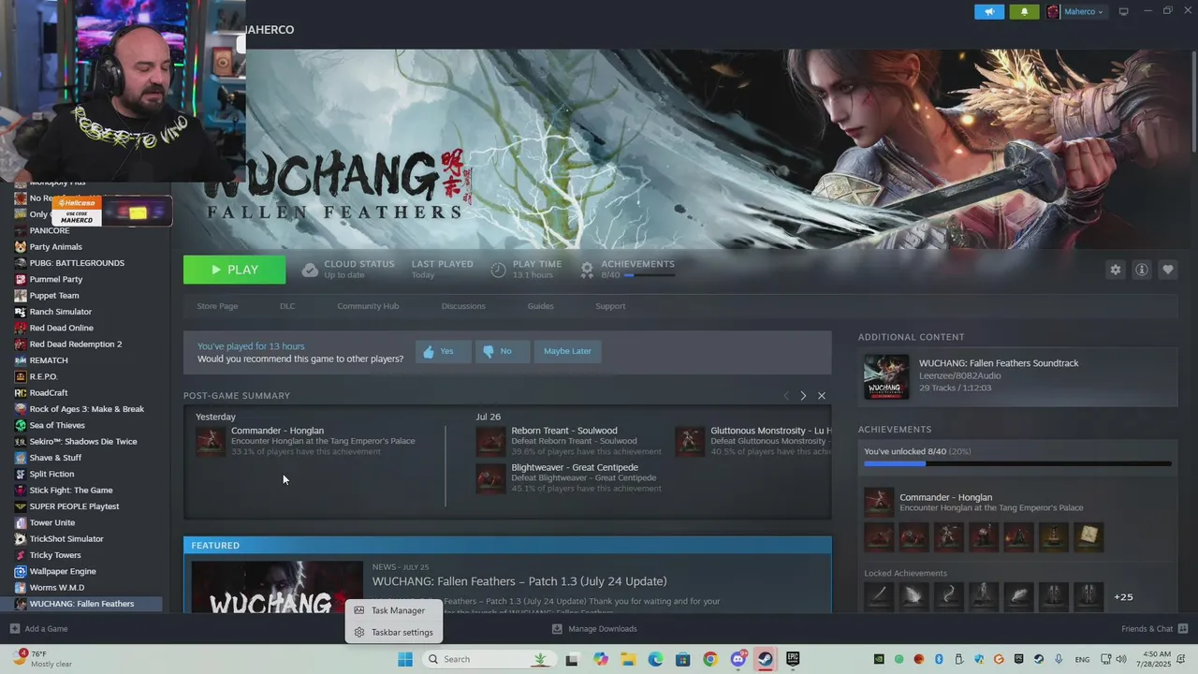
Task: Open Commander - Honglan achievement icon in summary
Action: pyautogui.click(x=211, y=442)
